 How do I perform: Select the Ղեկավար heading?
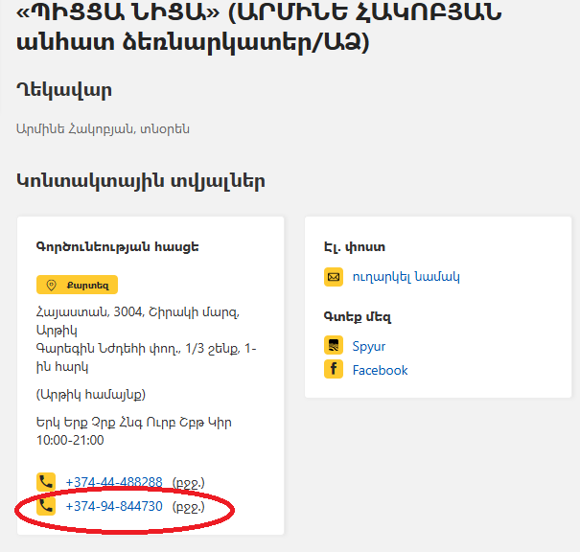coord(64,91)
